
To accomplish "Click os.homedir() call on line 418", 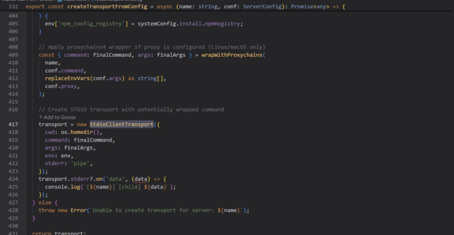I will 80,132.
